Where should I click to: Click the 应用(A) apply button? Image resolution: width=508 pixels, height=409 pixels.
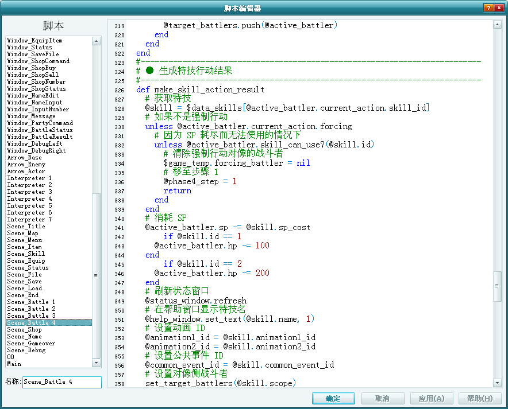pyautogui.click(x=432, y=398)
